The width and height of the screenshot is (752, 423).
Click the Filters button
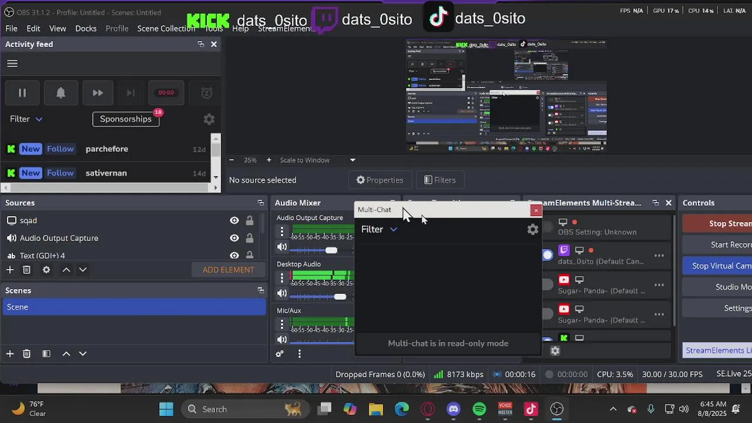point(440,180)
